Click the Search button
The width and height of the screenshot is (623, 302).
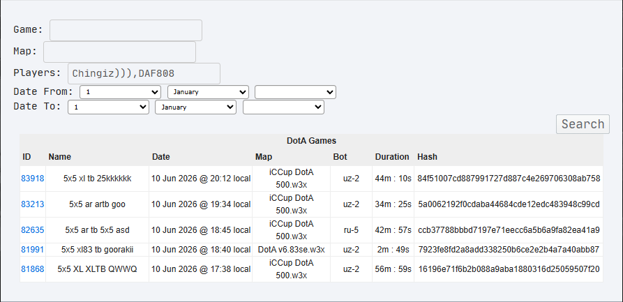tap(583, 124)
